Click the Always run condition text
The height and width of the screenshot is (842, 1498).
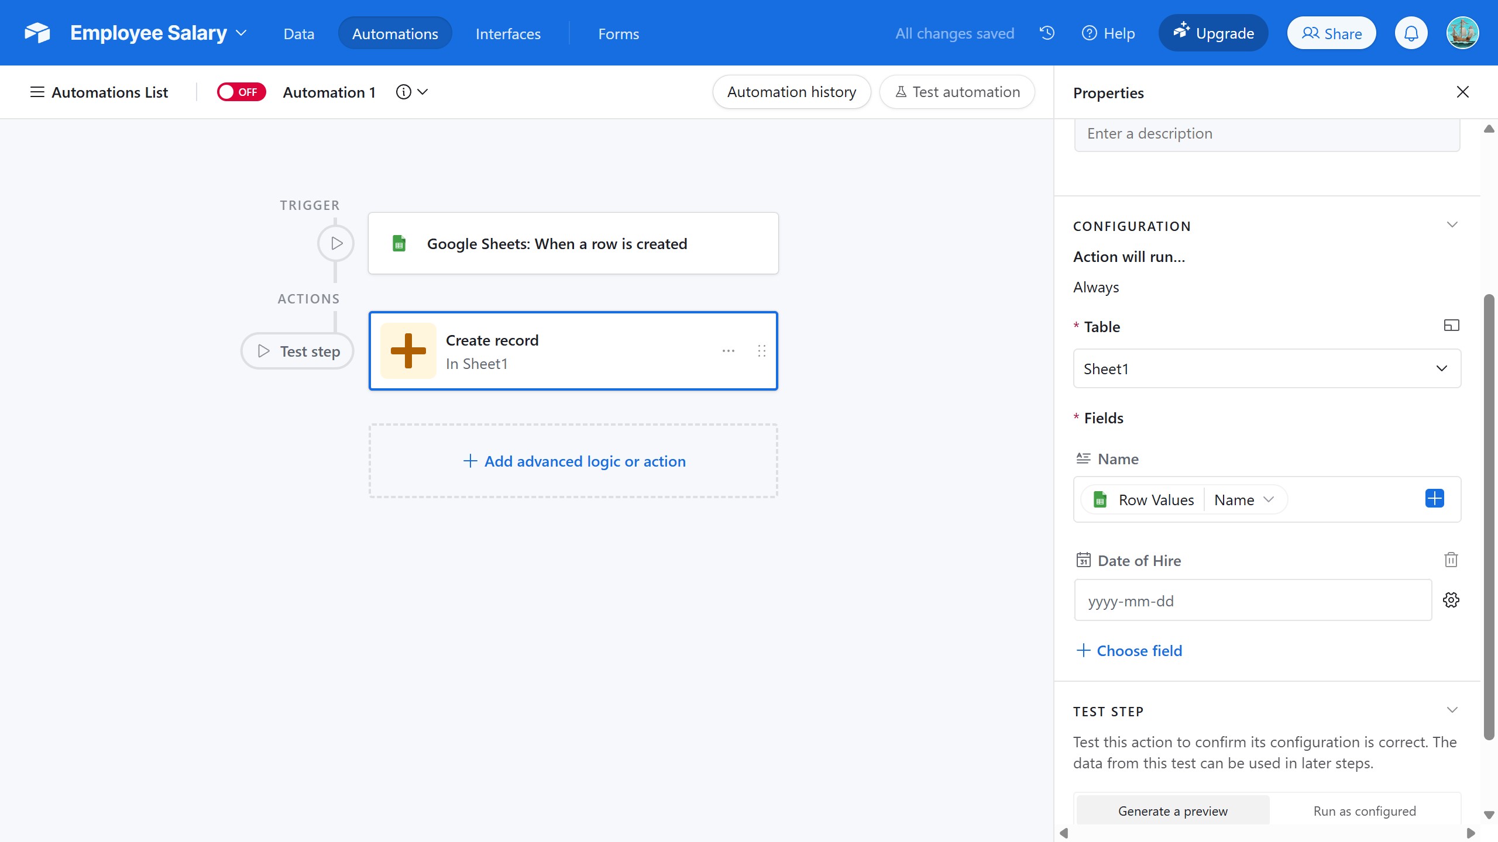pos(1095,287)
